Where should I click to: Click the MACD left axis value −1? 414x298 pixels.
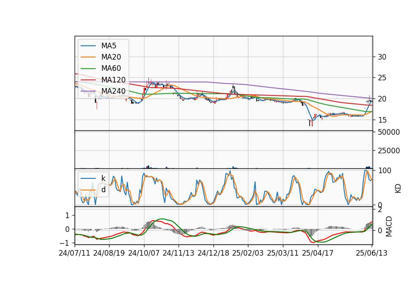coord(65,243)
